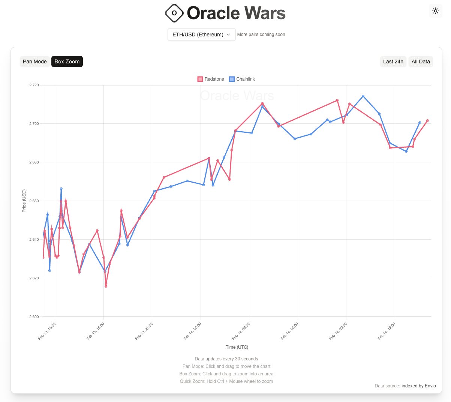This screenshot has width=451, height=402.
Task: Click the circular O emblem inside the header logo
Action: click(x=174, y=13)
